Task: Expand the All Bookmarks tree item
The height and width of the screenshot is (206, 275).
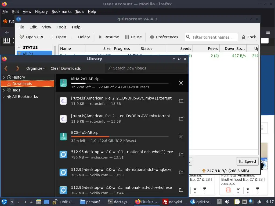Action: pos(4,97)
